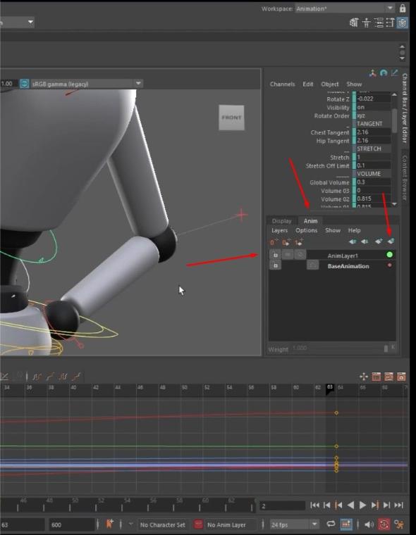This screenshot has width=416, height=535.
Task: Open the Edit menu in Channel Box
Action: (x=307, y=84)
